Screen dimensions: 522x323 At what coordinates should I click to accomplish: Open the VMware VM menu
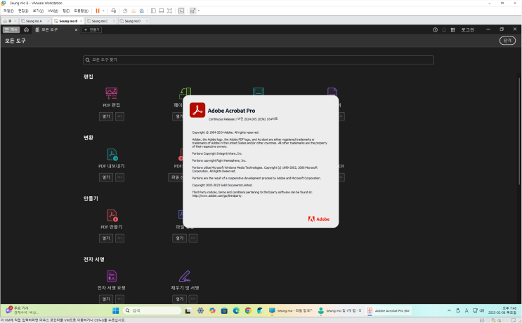pos(53,11)
